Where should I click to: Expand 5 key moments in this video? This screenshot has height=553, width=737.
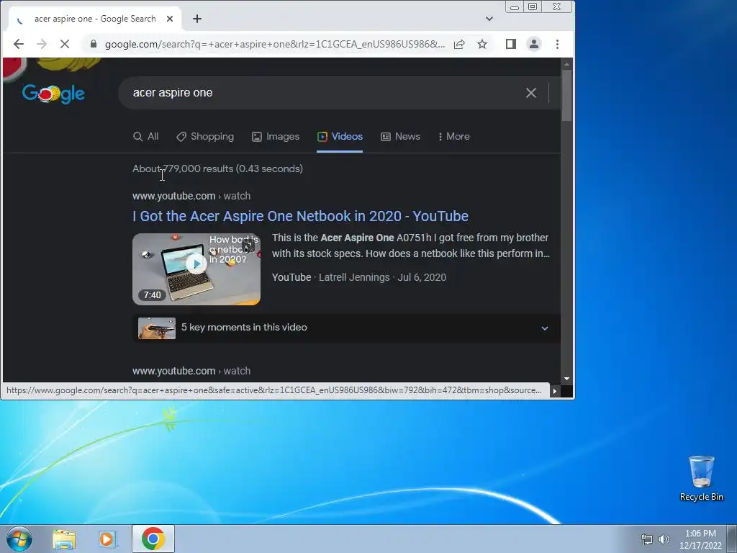346,328
